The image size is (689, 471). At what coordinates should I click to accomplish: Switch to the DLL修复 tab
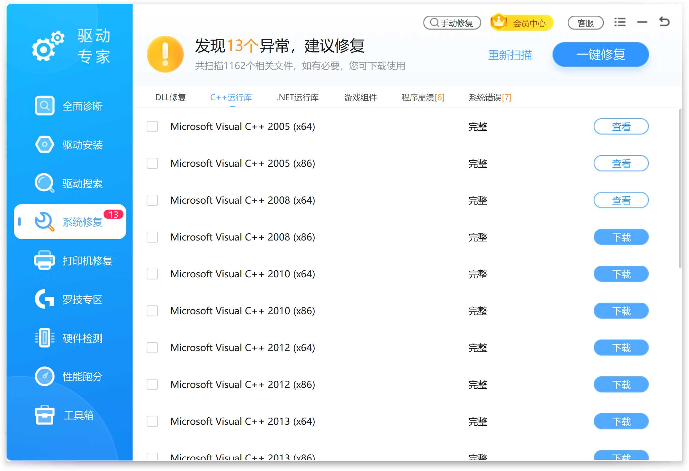170,97
